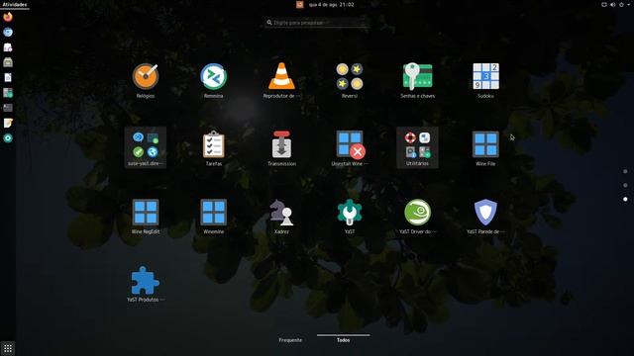The width and height of the screenshot is (634, 356).
Task: Focus the Digite para pesquisar search field
Action: (x=317, y=23)
